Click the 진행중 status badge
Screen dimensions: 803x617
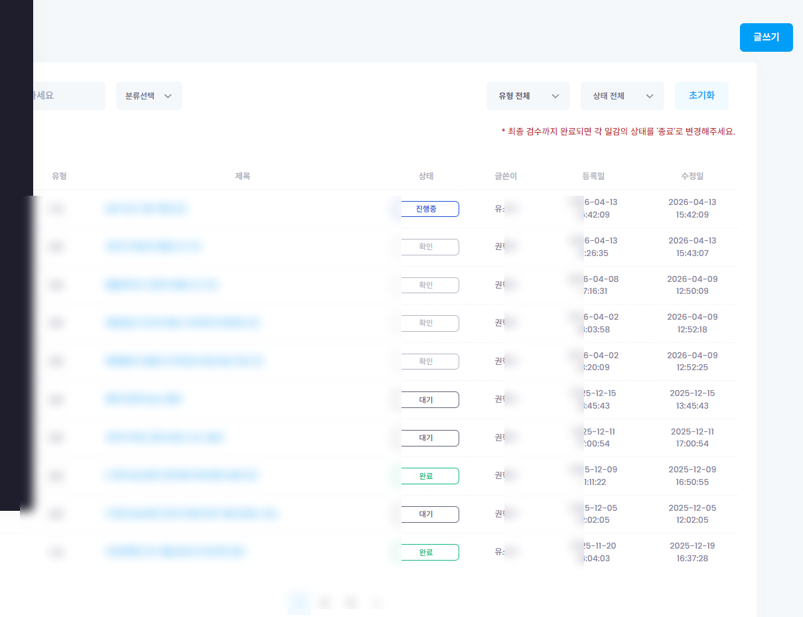(x=426, y=209)
